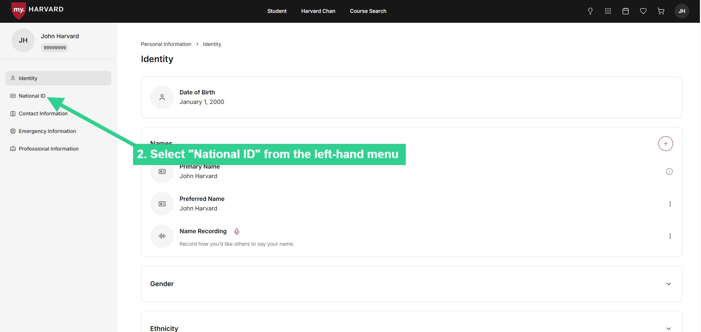Screen dimensions: 701x332
Task: Select Contact Information in left menu
Action: coord(58,113)
